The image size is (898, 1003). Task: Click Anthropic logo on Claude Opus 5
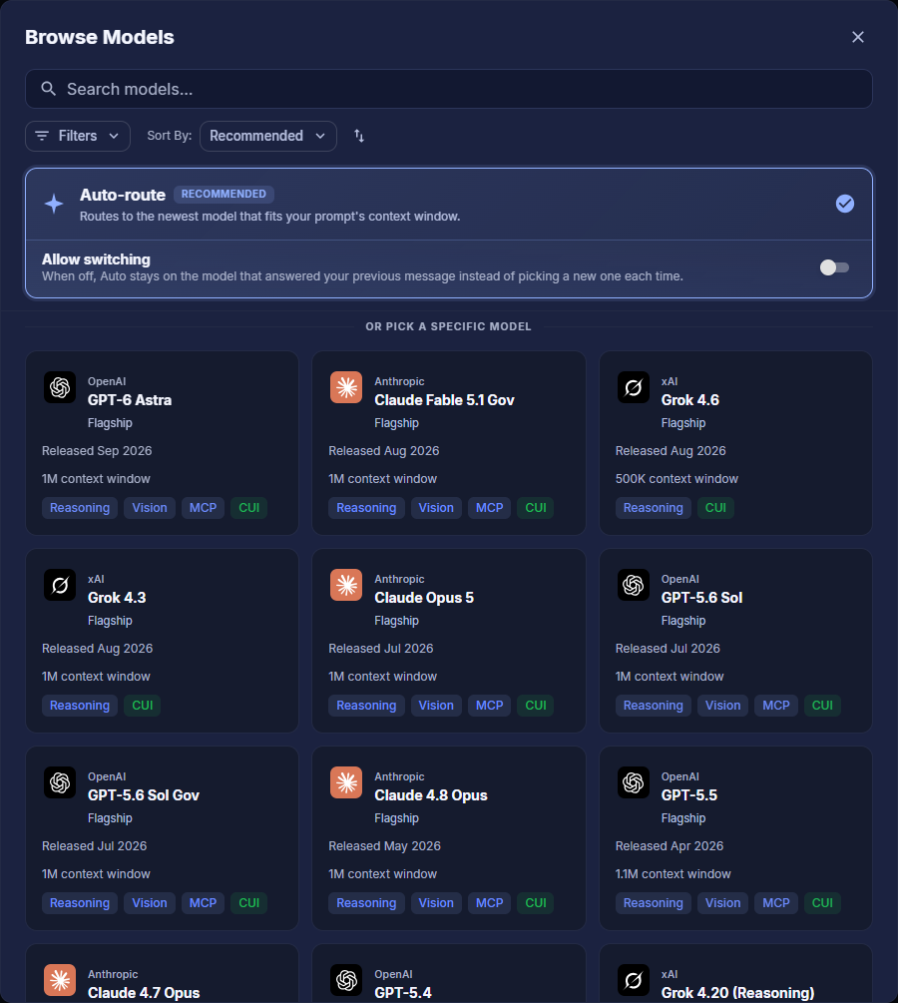pos(346,585)
